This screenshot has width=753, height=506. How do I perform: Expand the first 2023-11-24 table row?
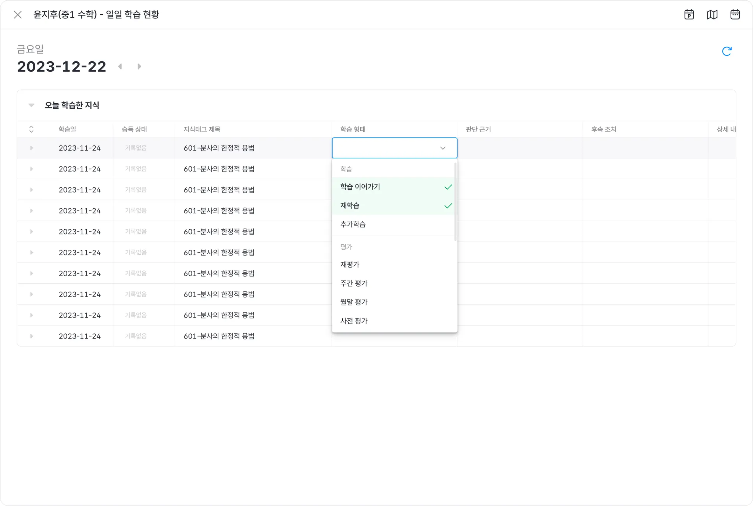pyautogui.click(x=31, y=148)
